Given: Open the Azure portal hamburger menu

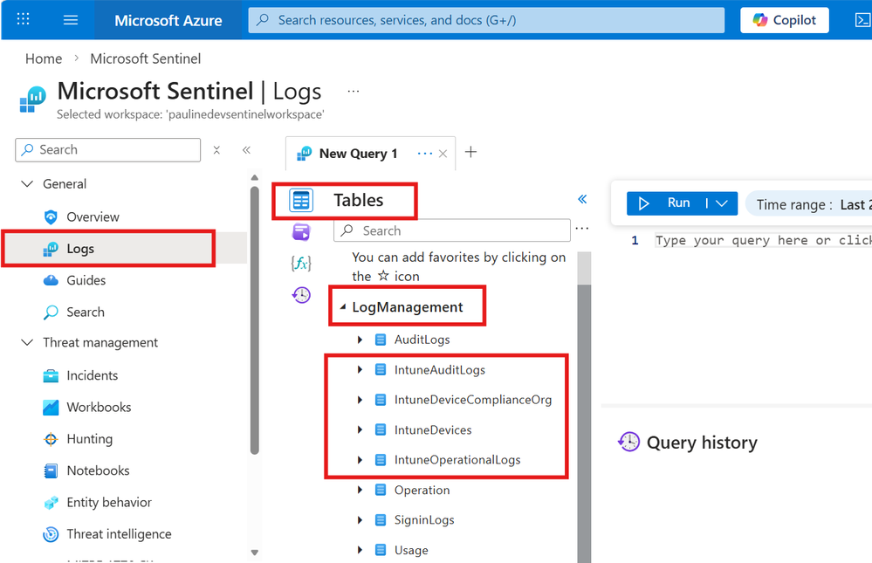Looking at the screenshot, I should 71,20.
